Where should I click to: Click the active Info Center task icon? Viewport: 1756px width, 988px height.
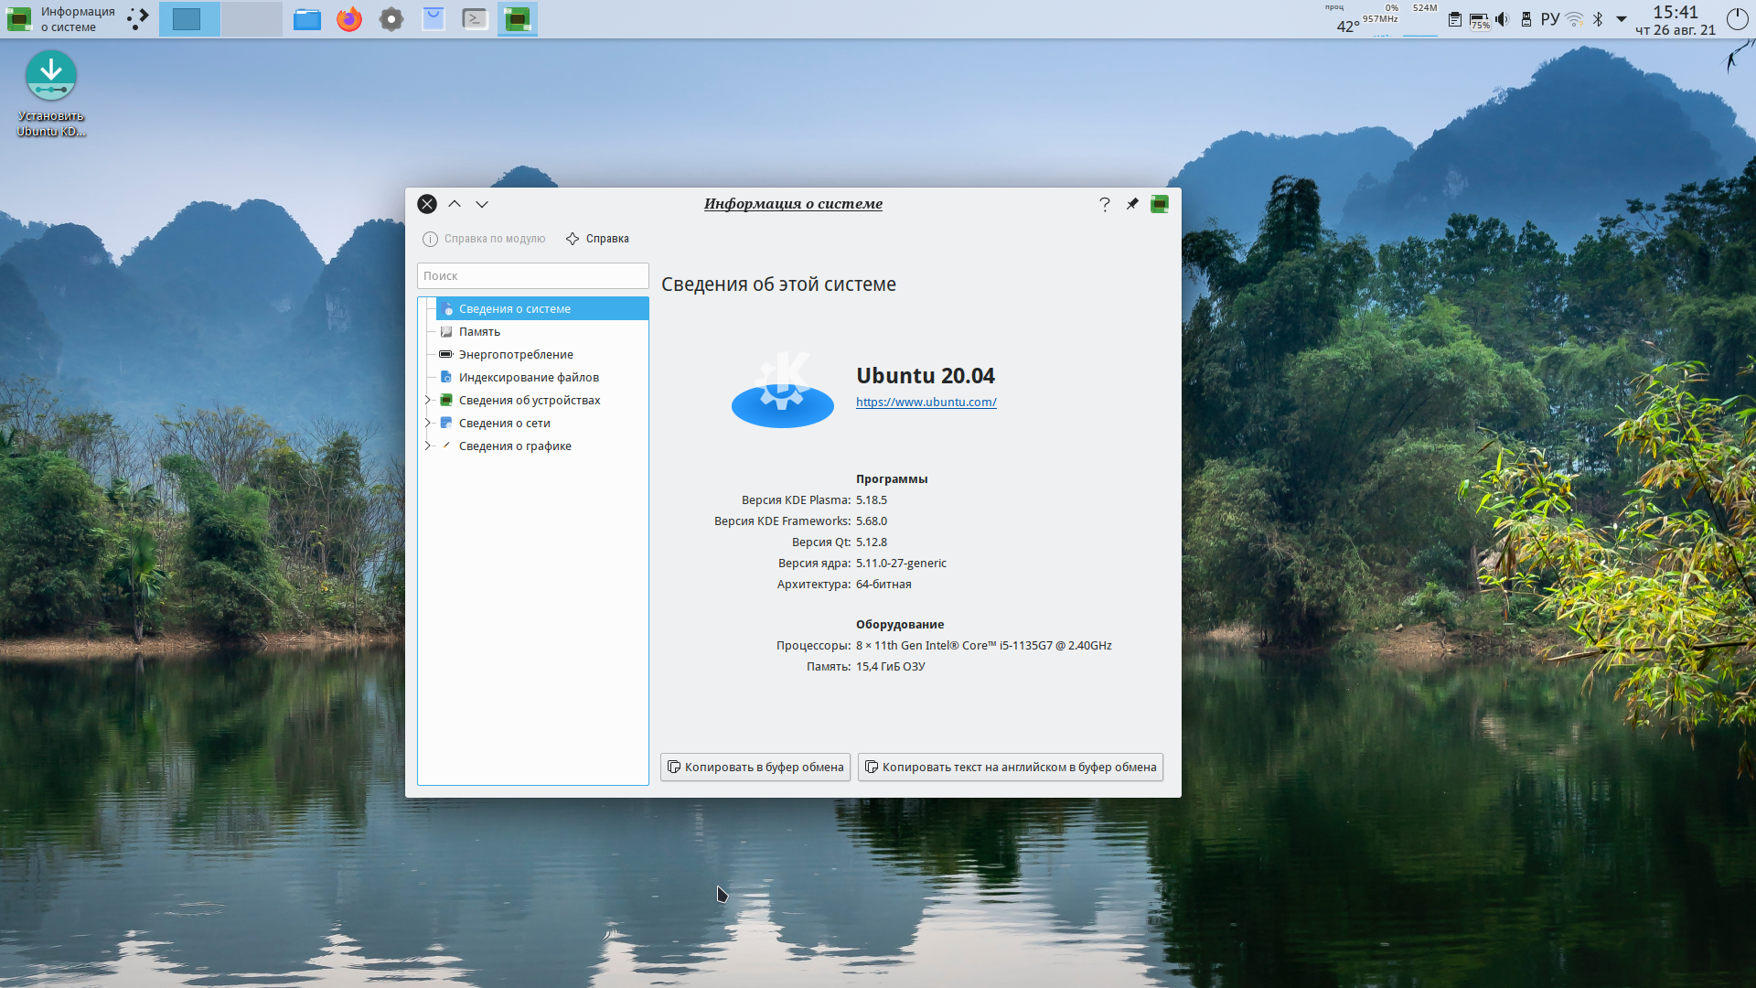pos(518,19)
